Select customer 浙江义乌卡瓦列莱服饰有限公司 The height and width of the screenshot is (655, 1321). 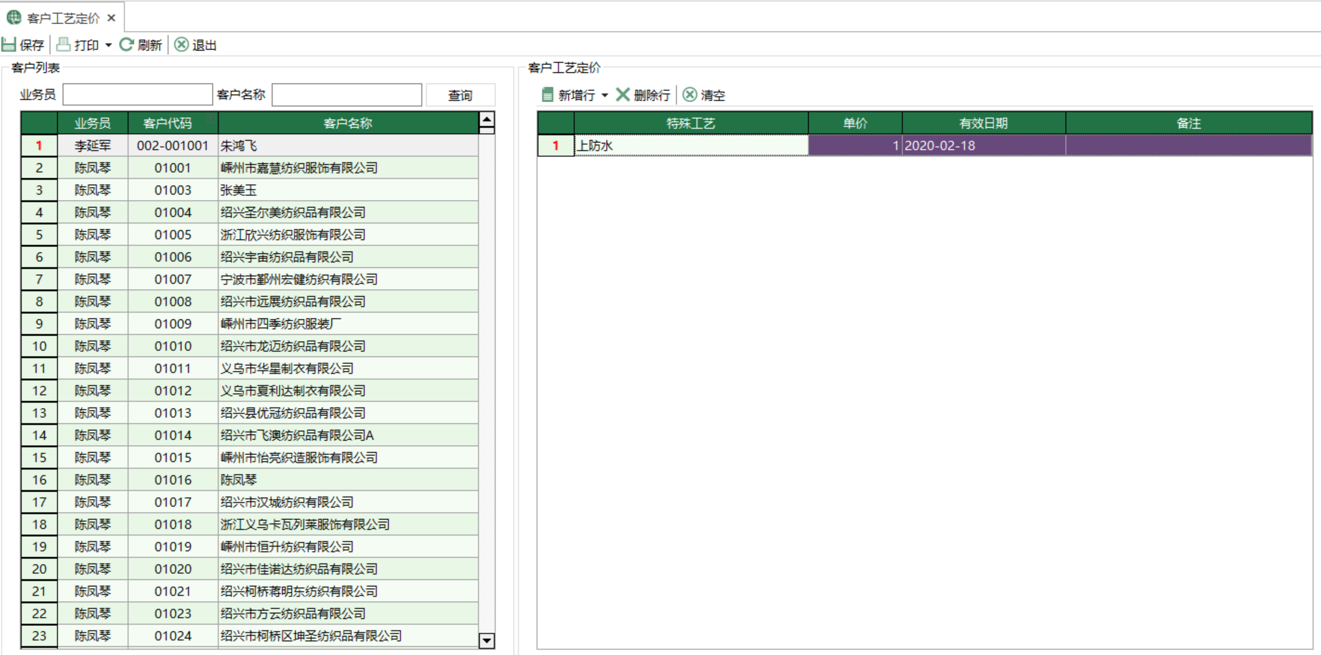[x=348, y=524]
